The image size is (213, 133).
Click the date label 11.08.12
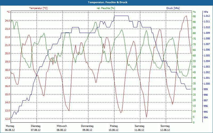pos(139,130)
